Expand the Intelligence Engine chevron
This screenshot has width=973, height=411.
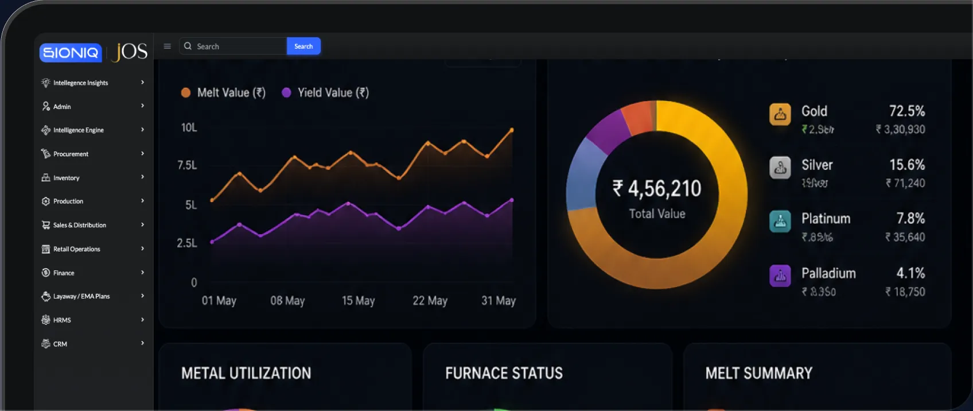[x=142, y=130]
